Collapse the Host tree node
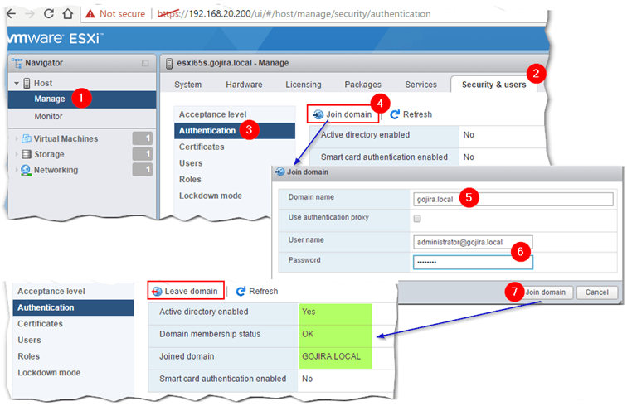 (x=17, y=83)
